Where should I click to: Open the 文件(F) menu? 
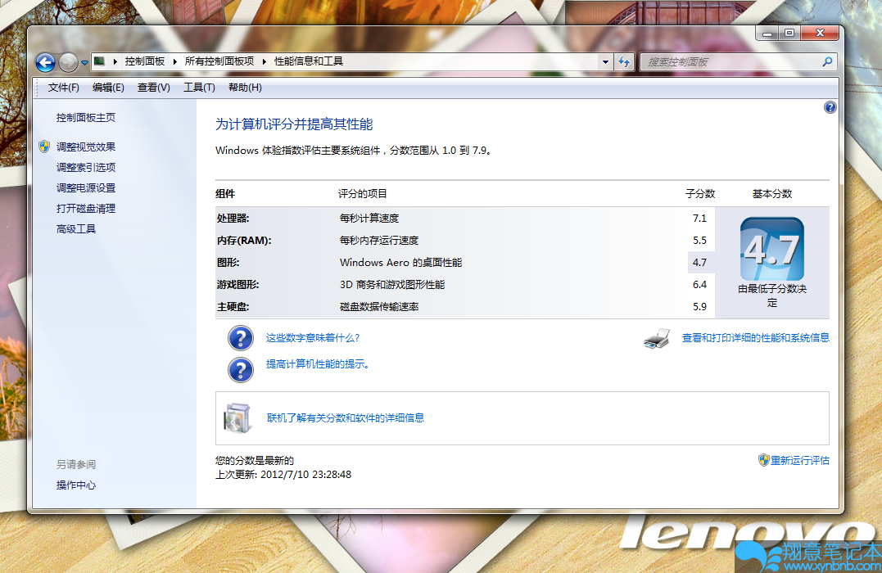point(64,88)
